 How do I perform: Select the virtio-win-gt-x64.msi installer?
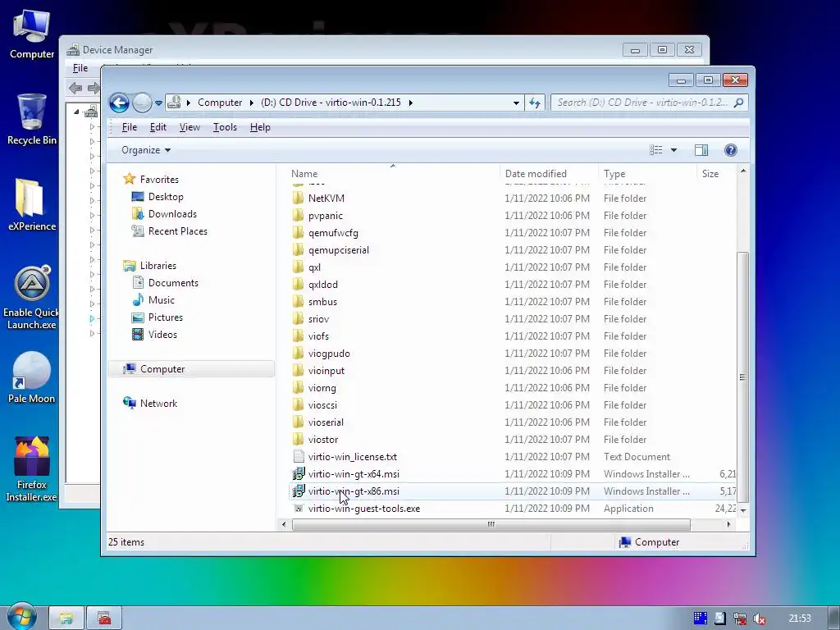coord(354,474)
